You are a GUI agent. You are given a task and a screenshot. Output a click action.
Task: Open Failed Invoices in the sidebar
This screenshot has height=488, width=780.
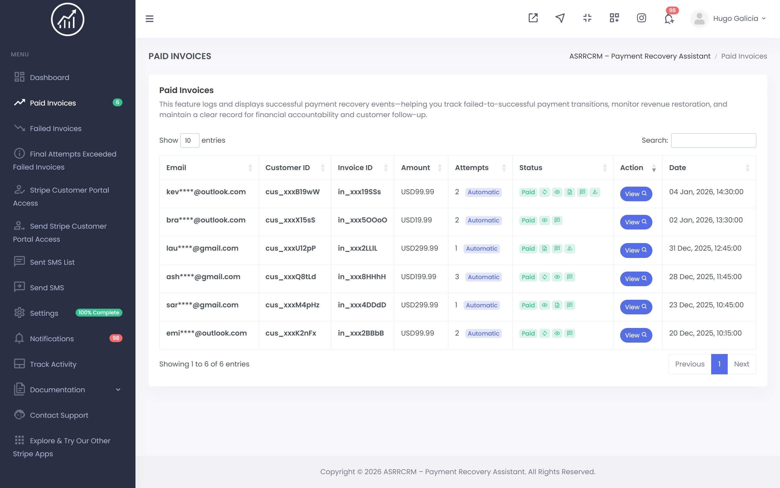[56, 129]
